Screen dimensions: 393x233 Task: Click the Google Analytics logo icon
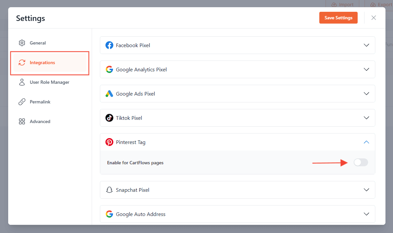point(109,69)
